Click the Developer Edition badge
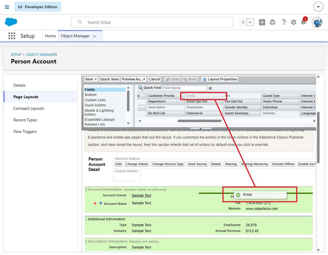 [38, 7]
